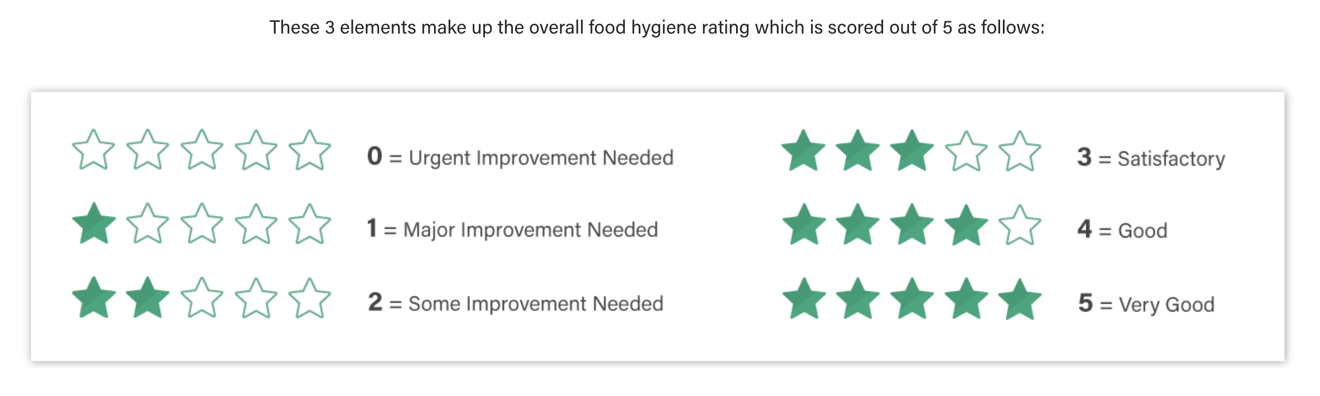The width and height of the screenshot is (1320, 396).
Task: Click the first empty star in the 0 rating row
Action: (x=93, y=150)
